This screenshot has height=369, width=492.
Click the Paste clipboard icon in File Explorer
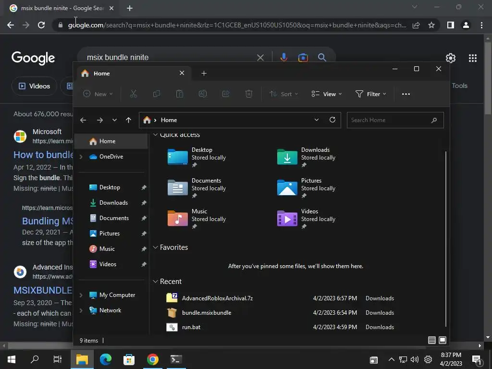pos(180,94)
